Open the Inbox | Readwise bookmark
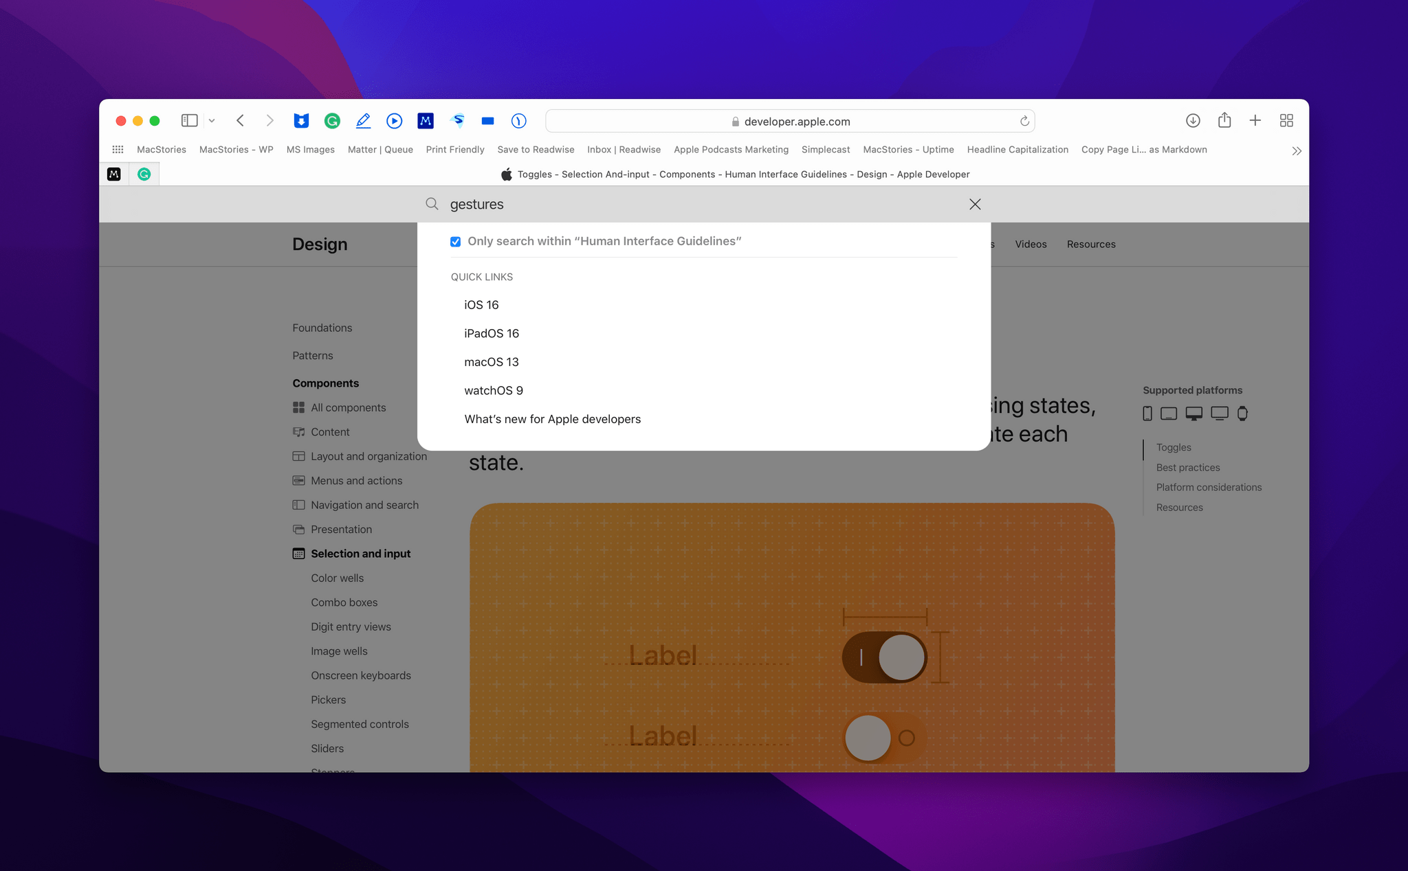Viewport: 1408px width, 871px height. 624,150
